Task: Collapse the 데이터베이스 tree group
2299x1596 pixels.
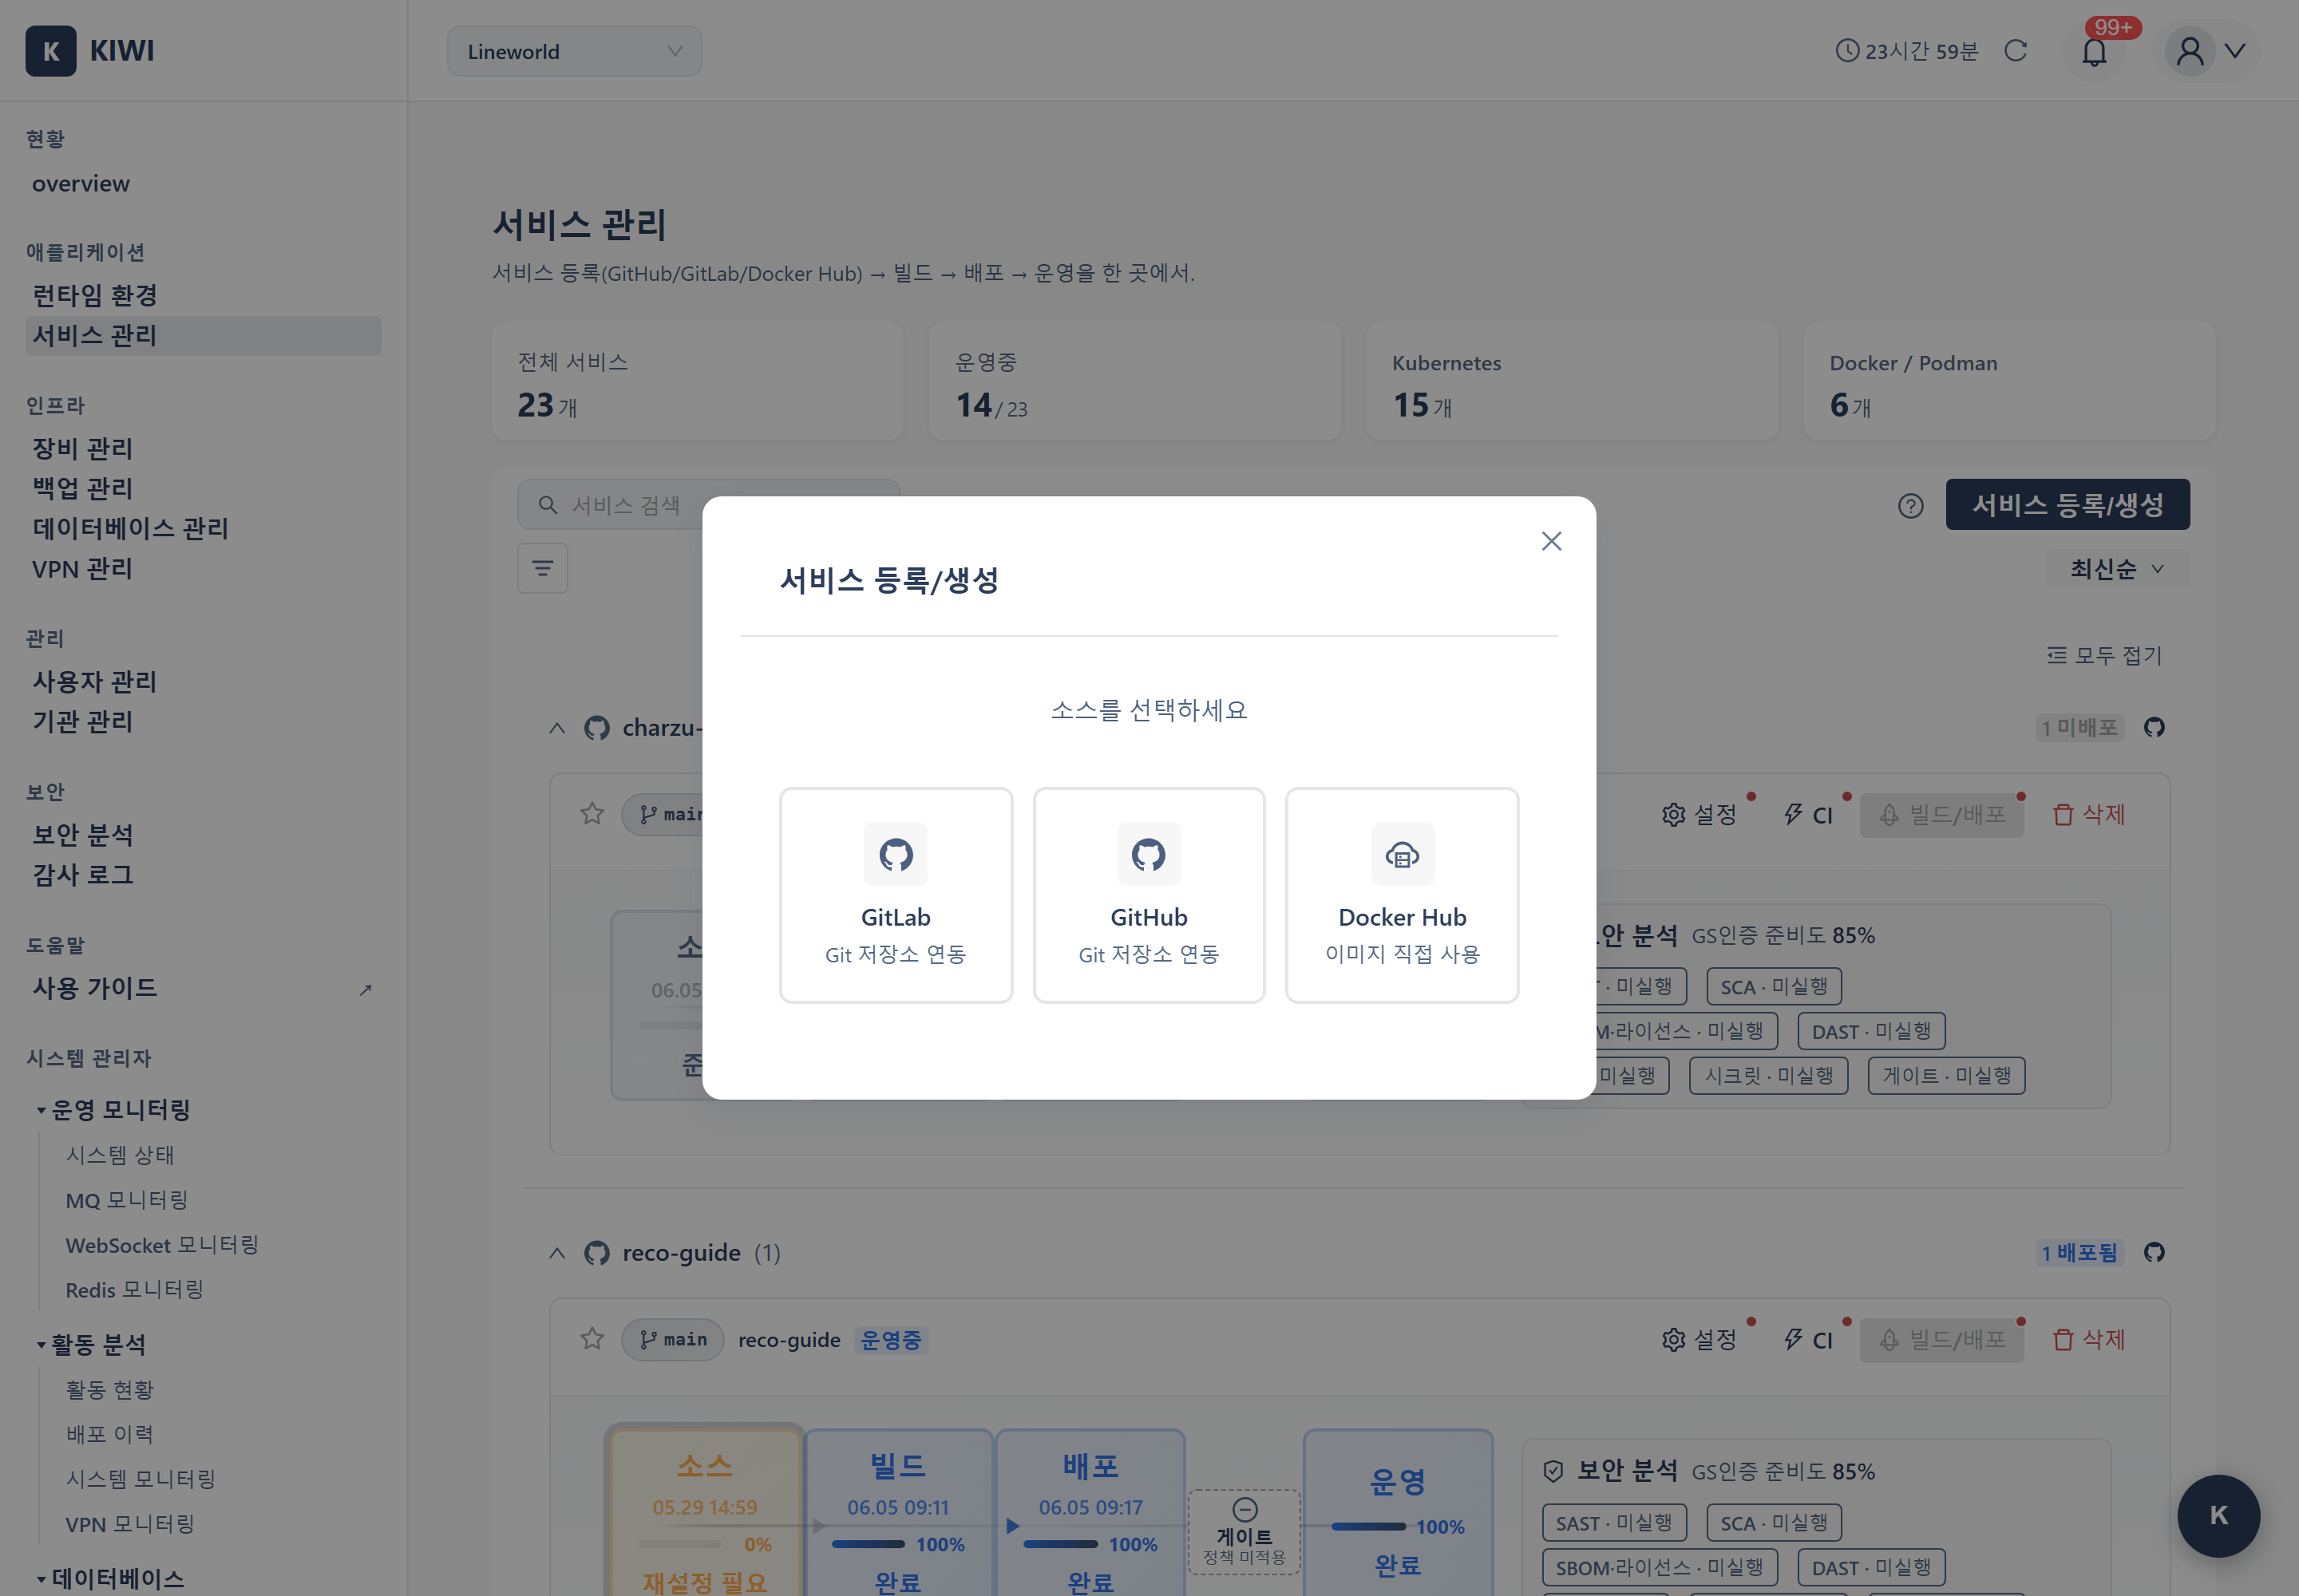Action: (x=41, y=1580)
